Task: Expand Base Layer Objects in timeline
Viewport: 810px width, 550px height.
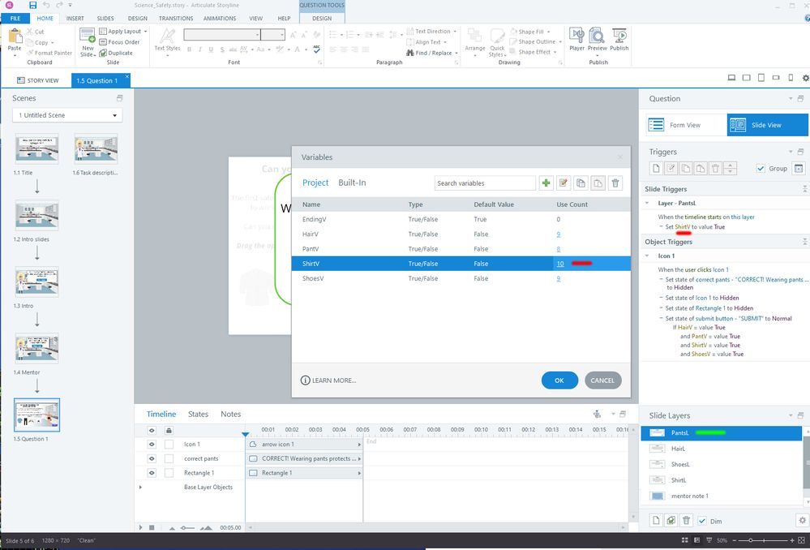Action: click(x=141, y=488)
